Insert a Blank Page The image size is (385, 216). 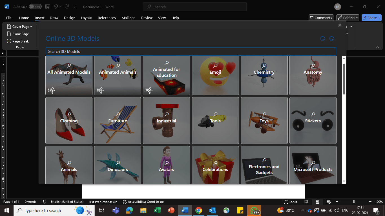click(18, 34)
